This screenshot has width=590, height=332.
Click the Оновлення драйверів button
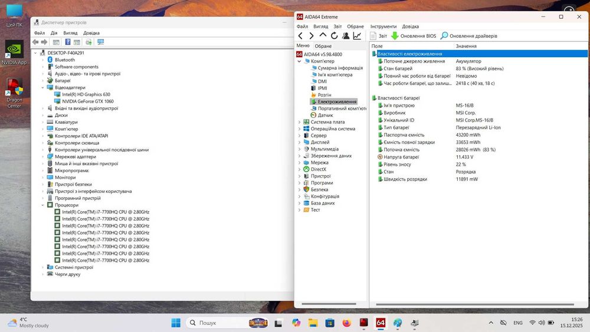[468, 36]
